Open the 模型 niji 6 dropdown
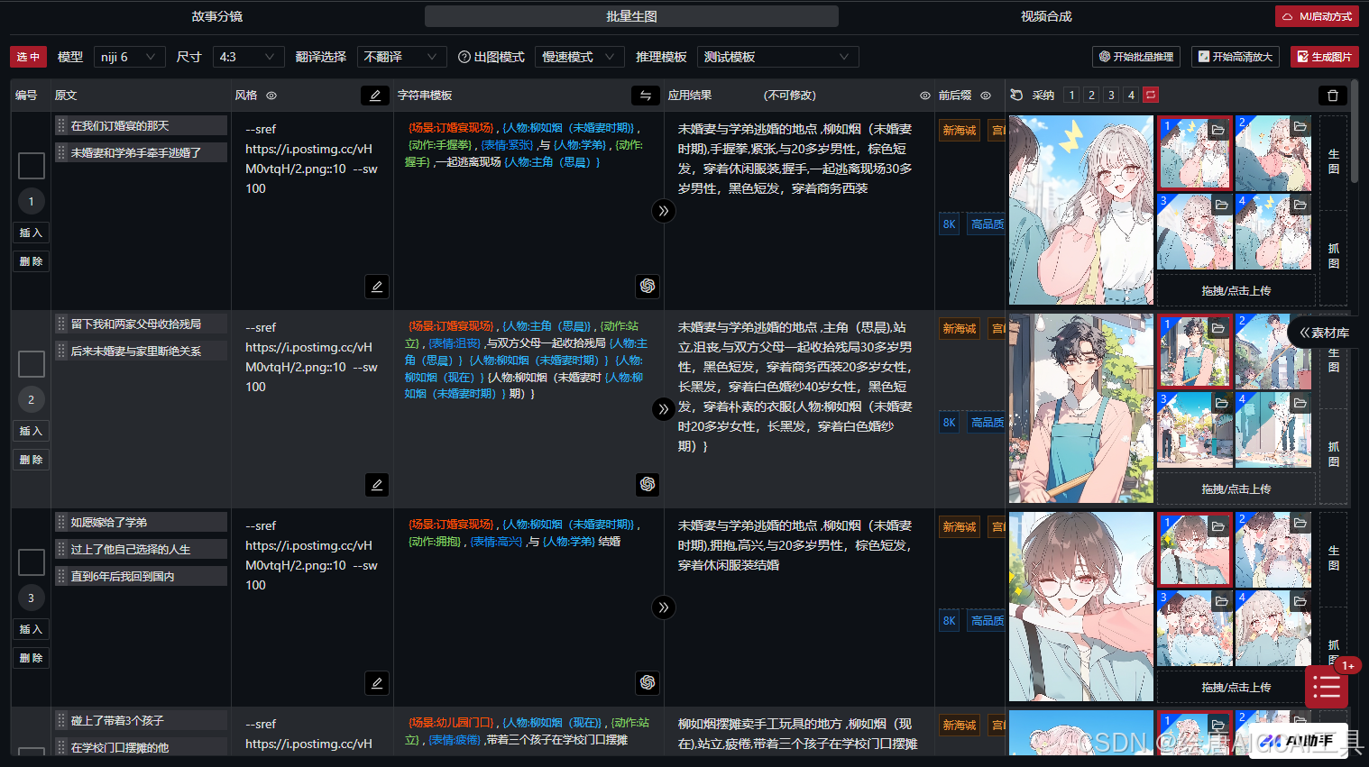This screenshot has height=767, width=1369. coord(129,57)
